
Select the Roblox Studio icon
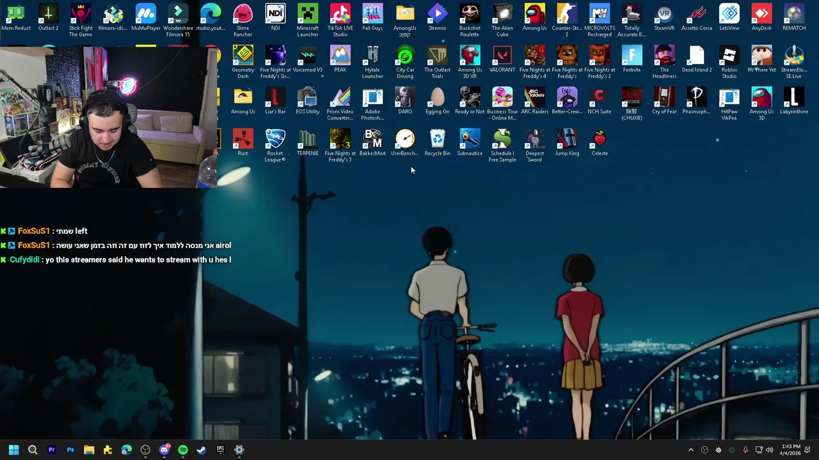(x=729, y=62)
